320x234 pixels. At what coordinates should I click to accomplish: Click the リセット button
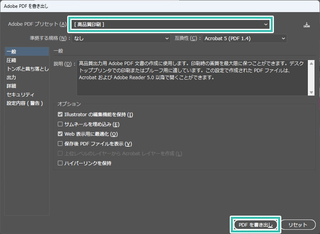[x=299, y=225]
